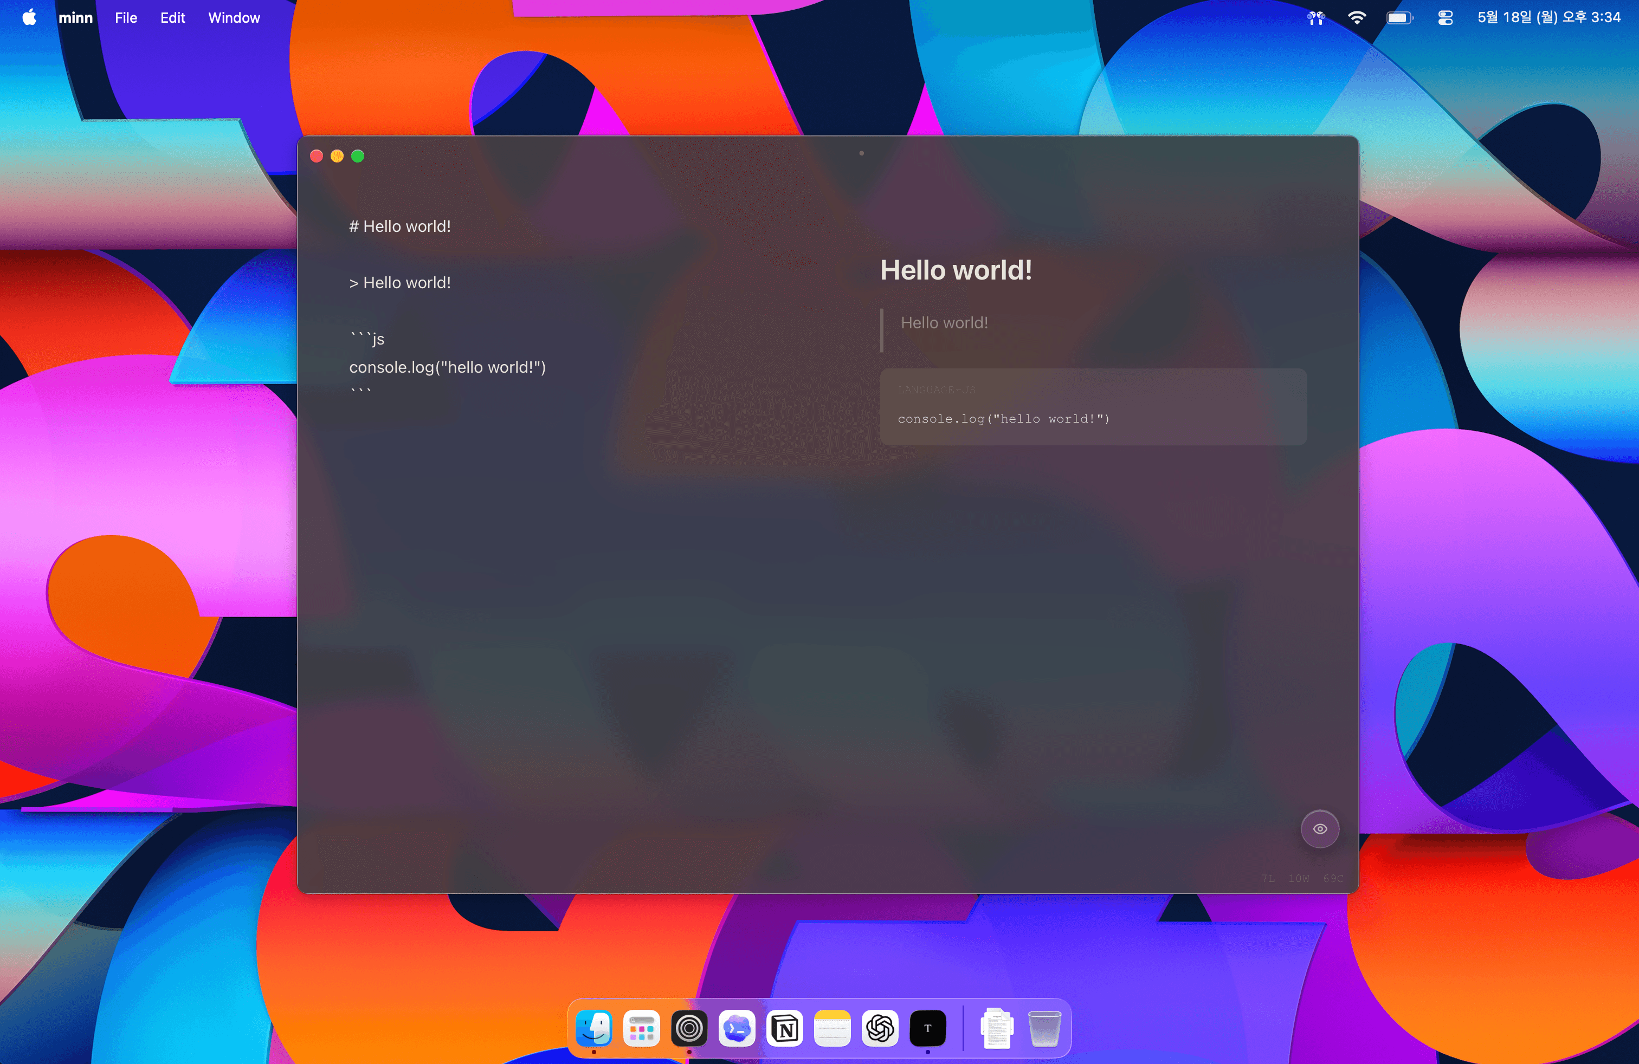Open Control Center from the menu bar
The height and width of the screenshot is (1064, 1639).
click(x=1446, y=18)
